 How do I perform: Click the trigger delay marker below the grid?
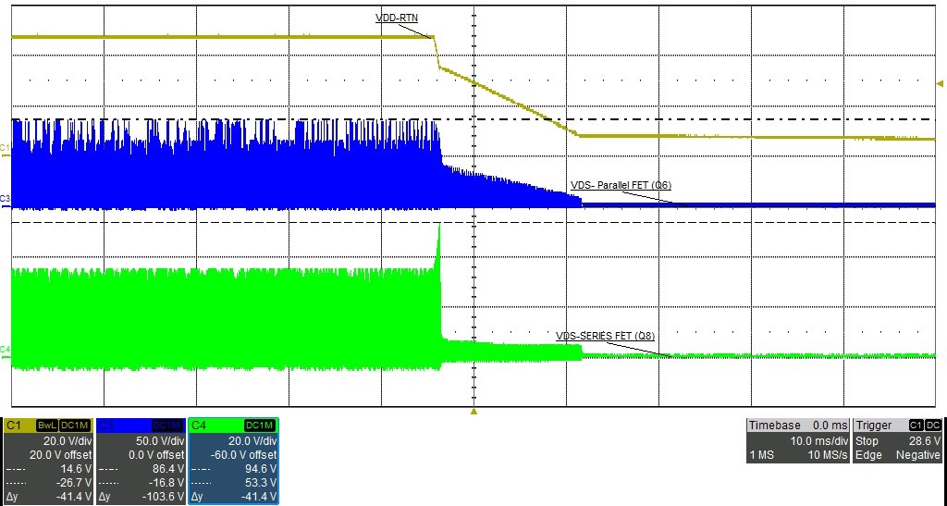(473, 410)
